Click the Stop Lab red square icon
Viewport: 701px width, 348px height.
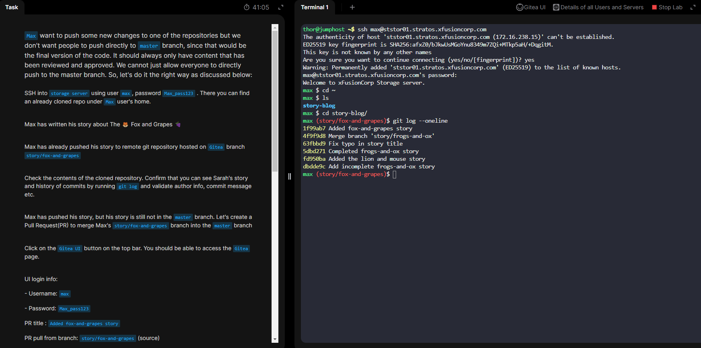point(654,7)
